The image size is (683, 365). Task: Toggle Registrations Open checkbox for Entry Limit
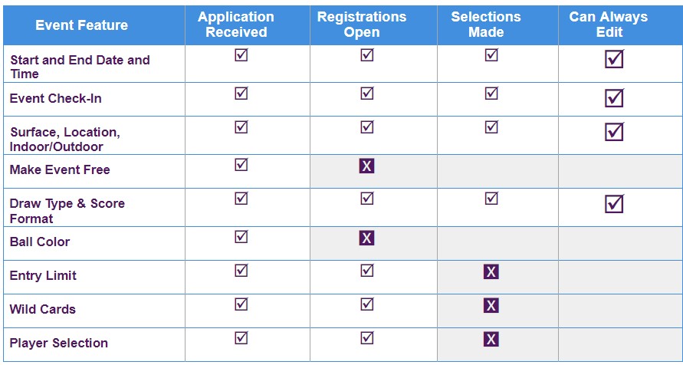point(367,271)
